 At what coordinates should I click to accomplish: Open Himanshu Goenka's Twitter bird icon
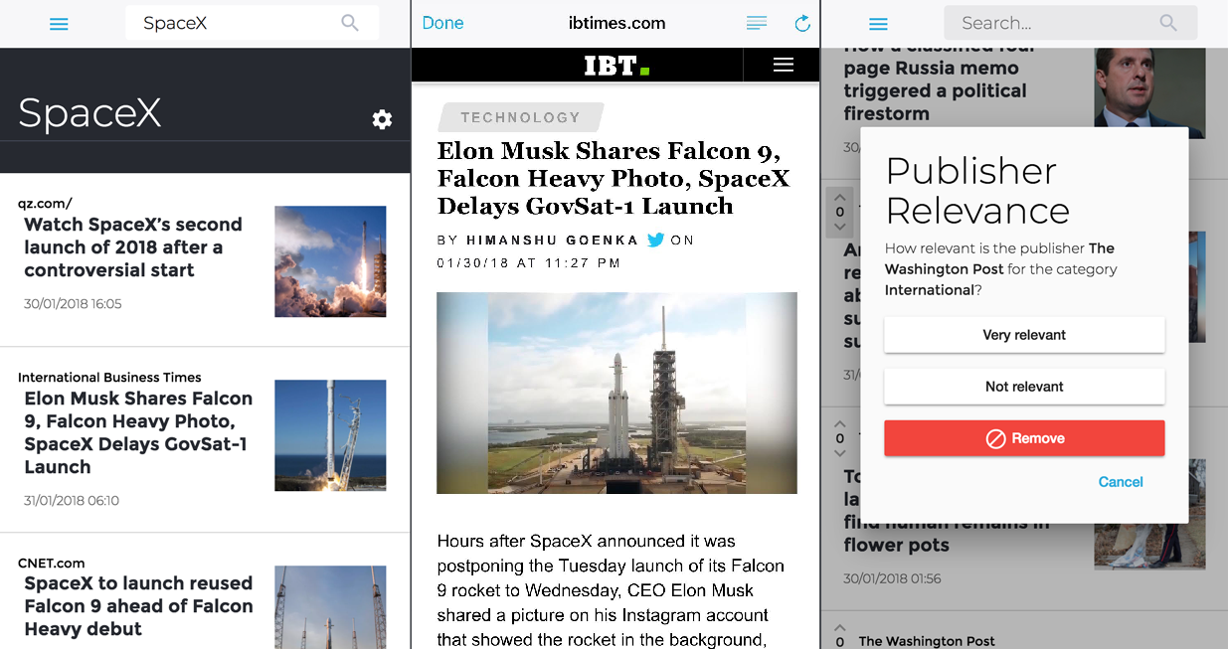click(656, 240)
